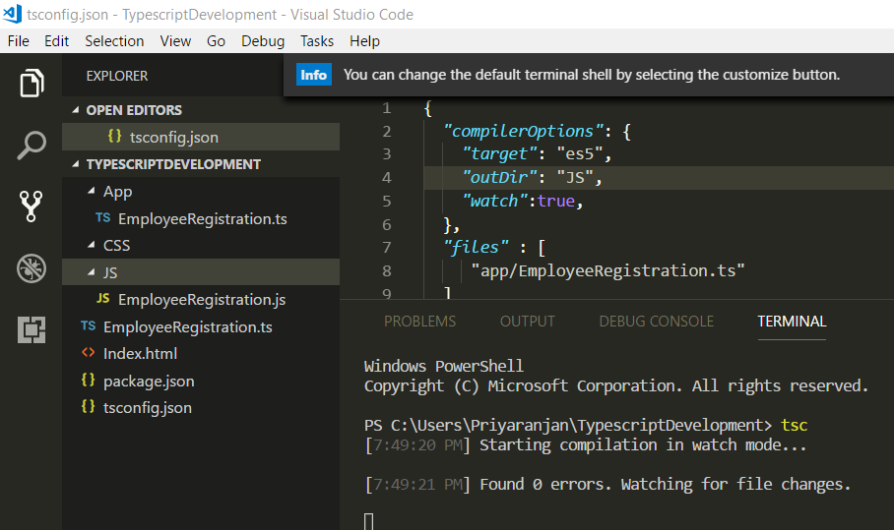Click the Info badge in notification

pos(313,76)
